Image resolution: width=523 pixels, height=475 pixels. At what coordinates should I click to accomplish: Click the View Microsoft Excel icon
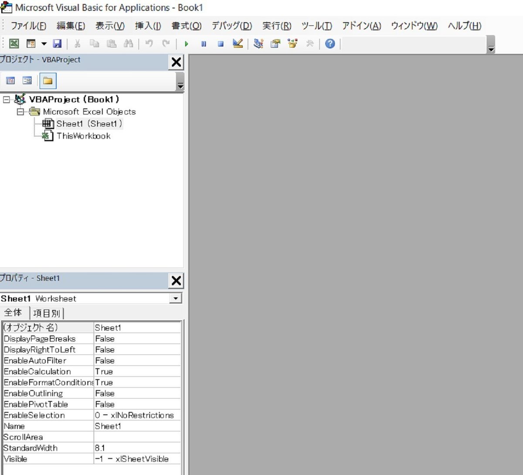tap(14, 44)
